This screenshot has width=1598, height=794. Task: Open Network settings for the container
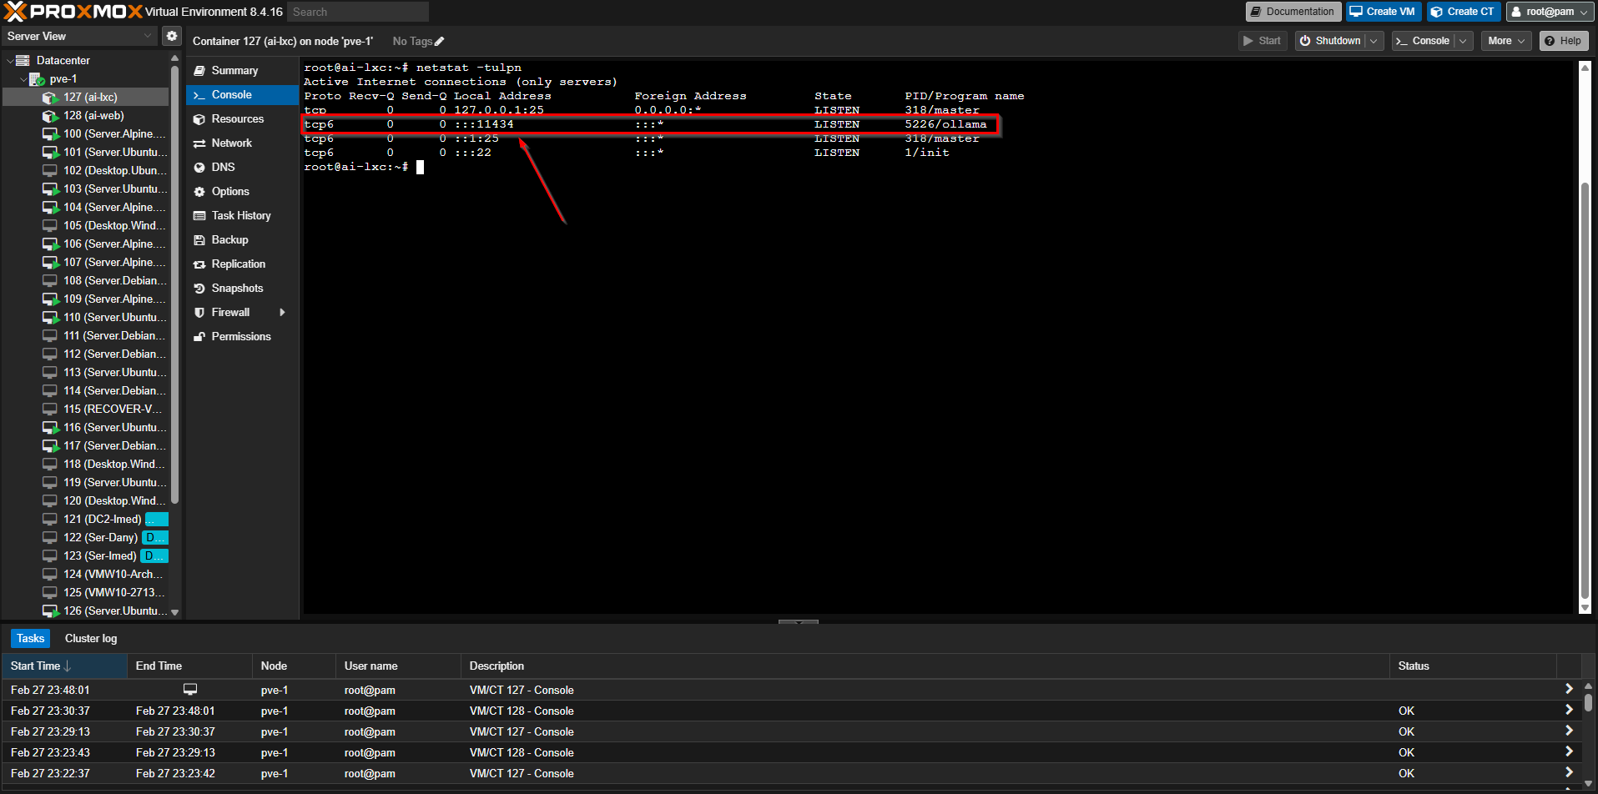tap(231, 143)
